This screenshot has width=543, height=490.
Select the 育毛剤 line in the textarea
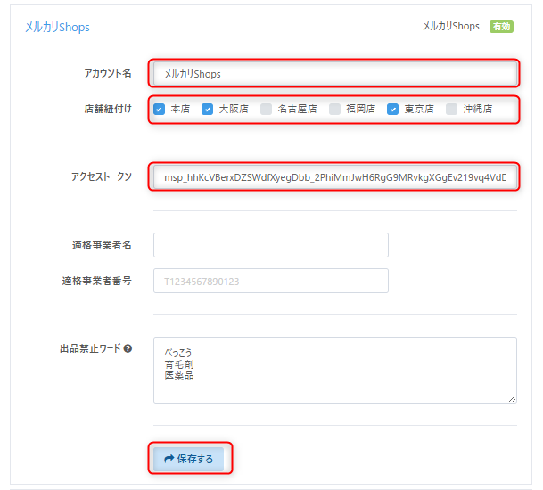tap(179, 364)
